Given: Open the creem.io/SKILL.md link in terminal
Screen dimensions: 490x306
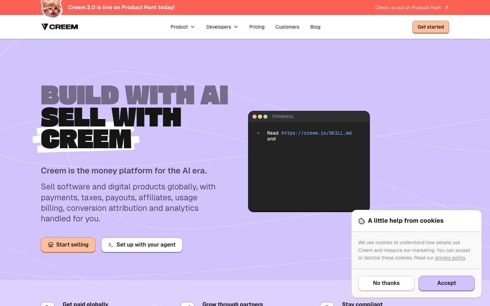Looking at the screenshot, I should click(316, 133).
